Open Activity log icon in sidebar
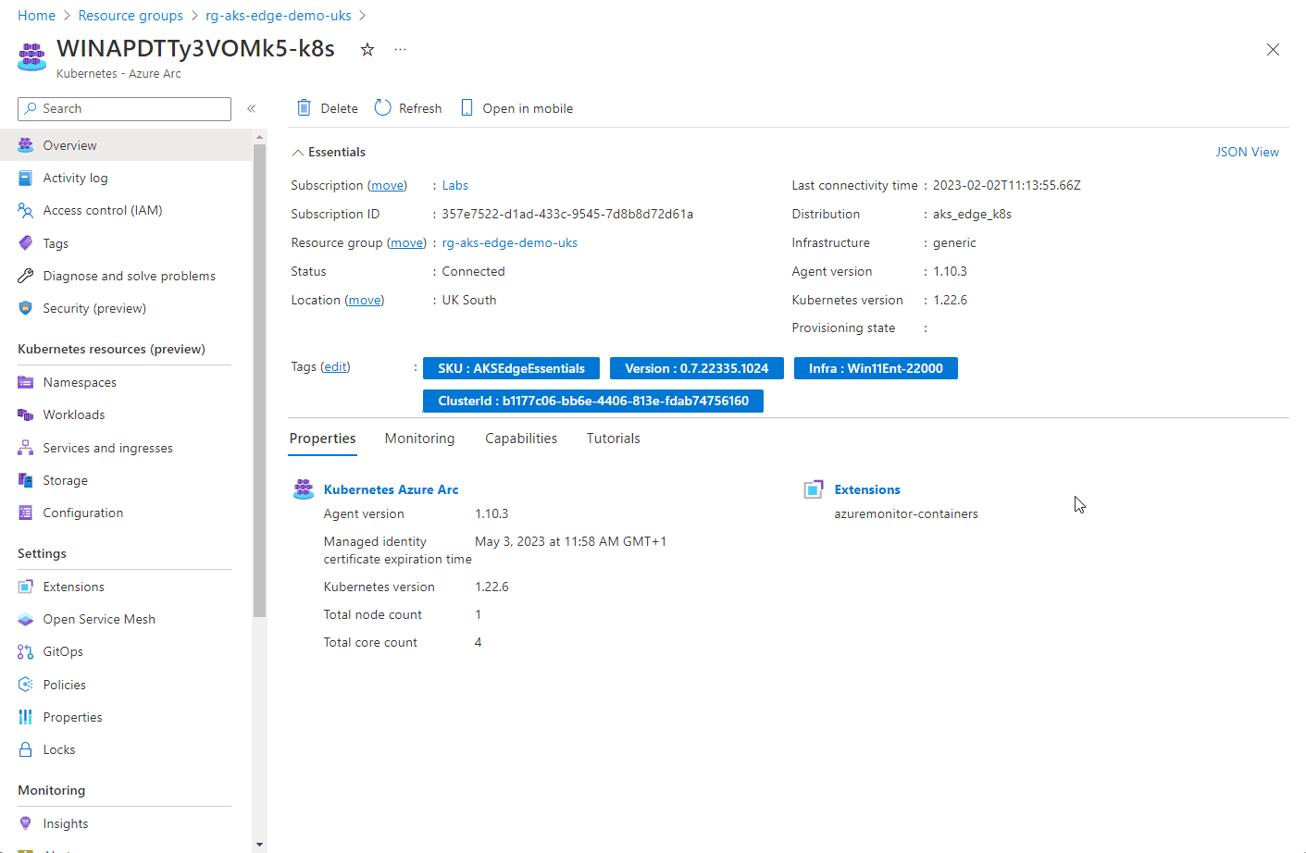The width and height of the screenshot is (1306, 853). pos(26,178)
